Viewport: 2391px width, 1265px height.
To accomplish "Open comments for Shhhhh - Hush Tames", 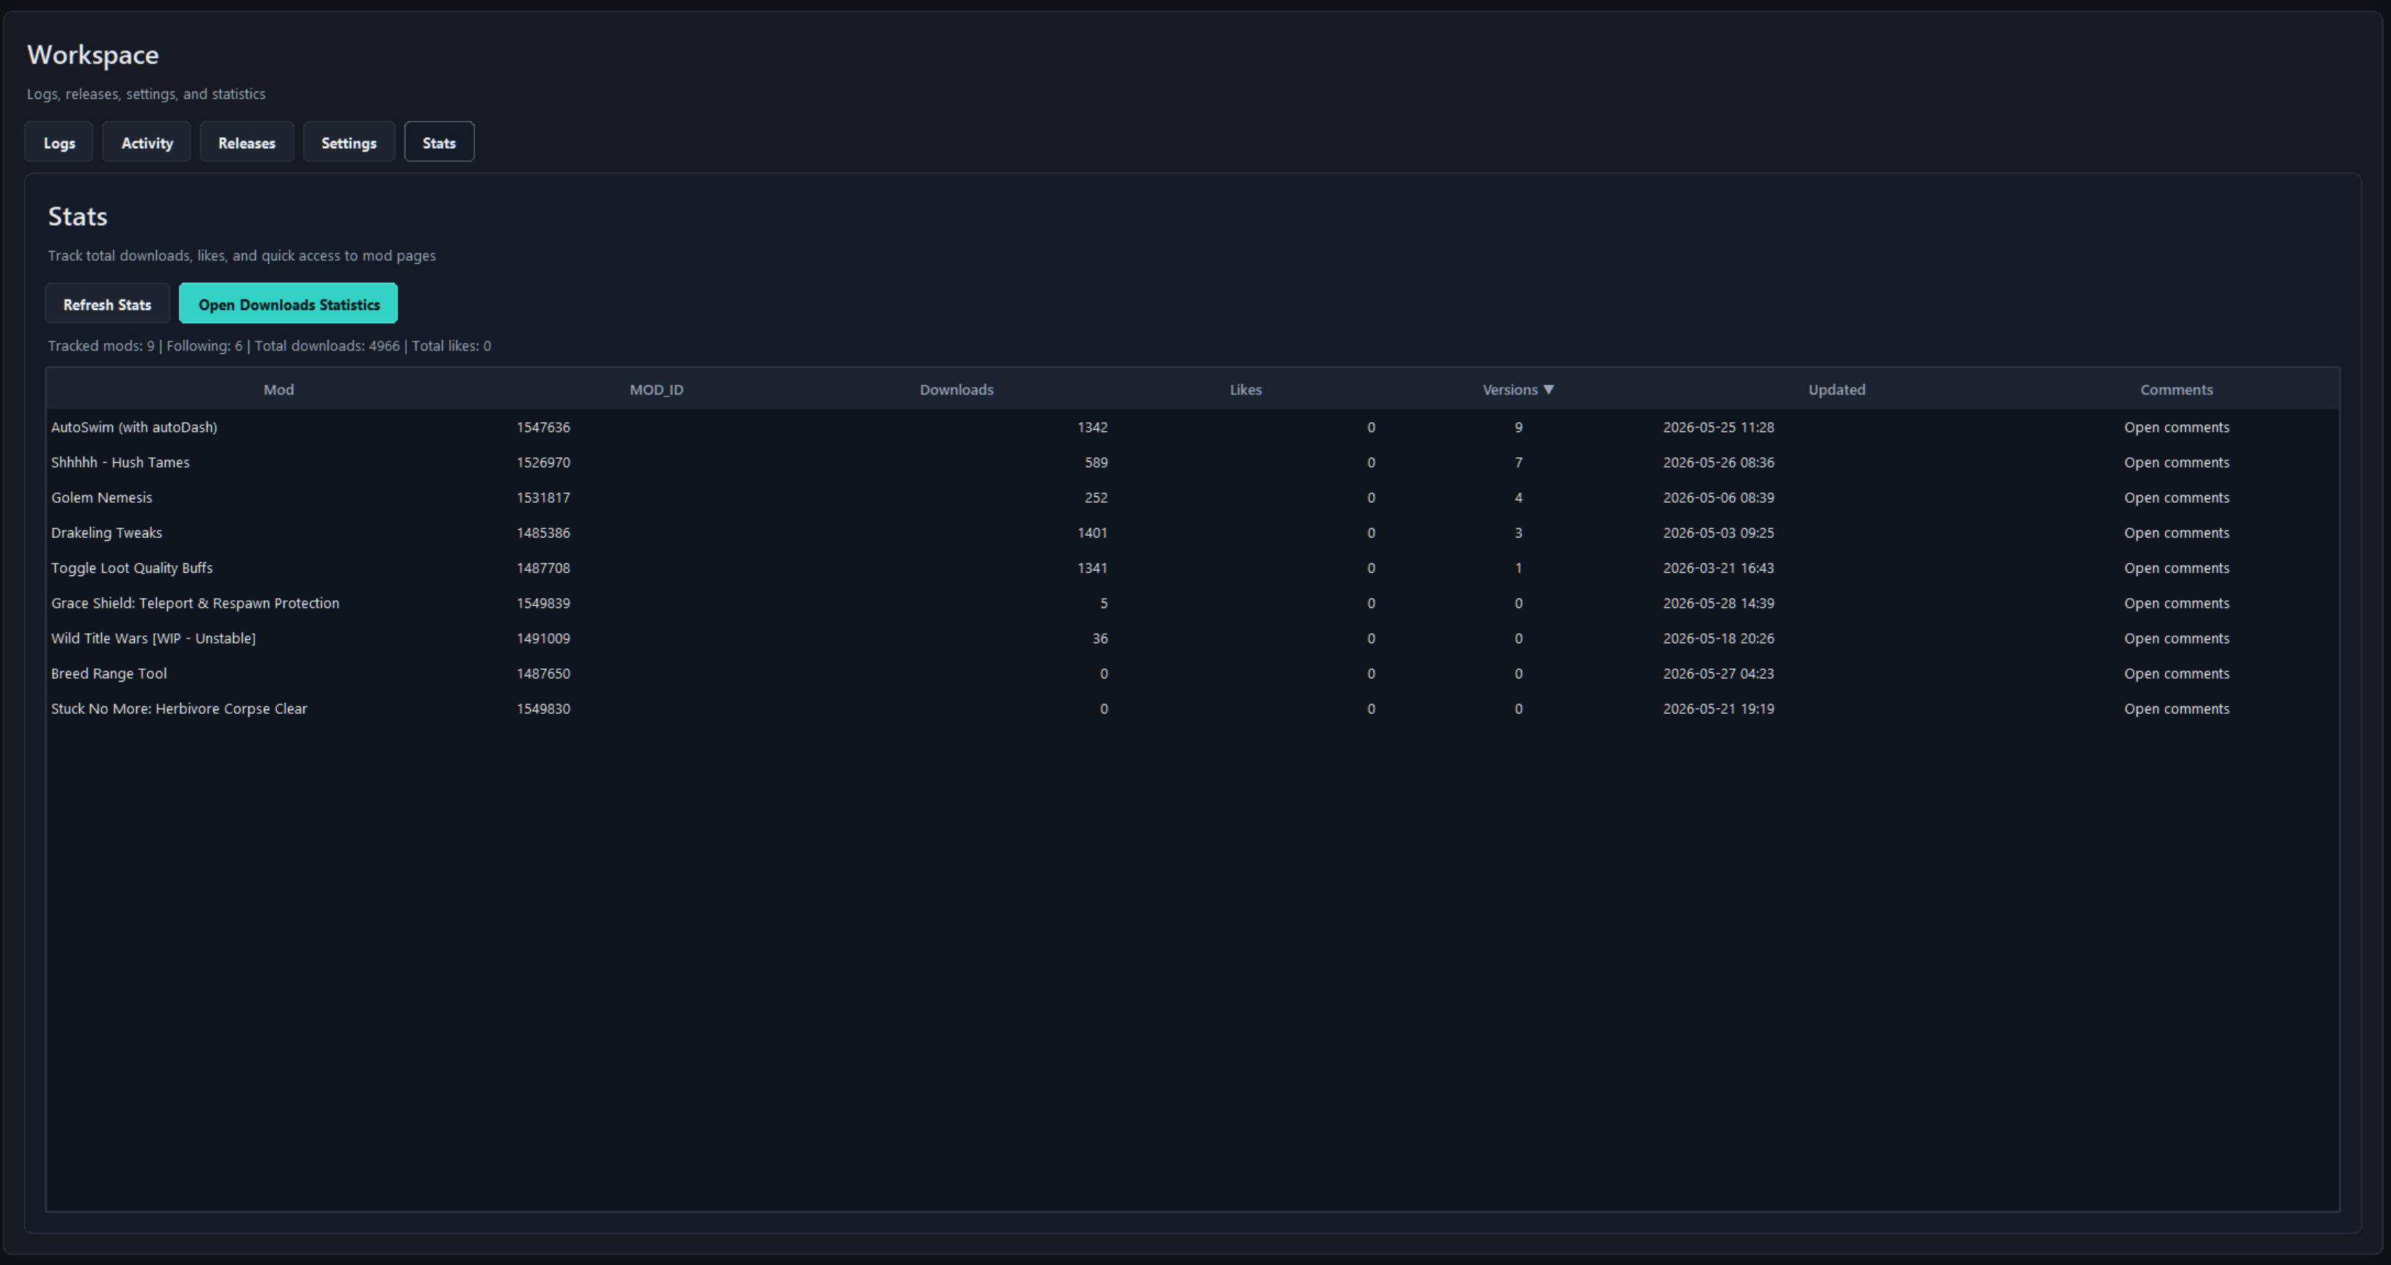I will point(2176,462).
